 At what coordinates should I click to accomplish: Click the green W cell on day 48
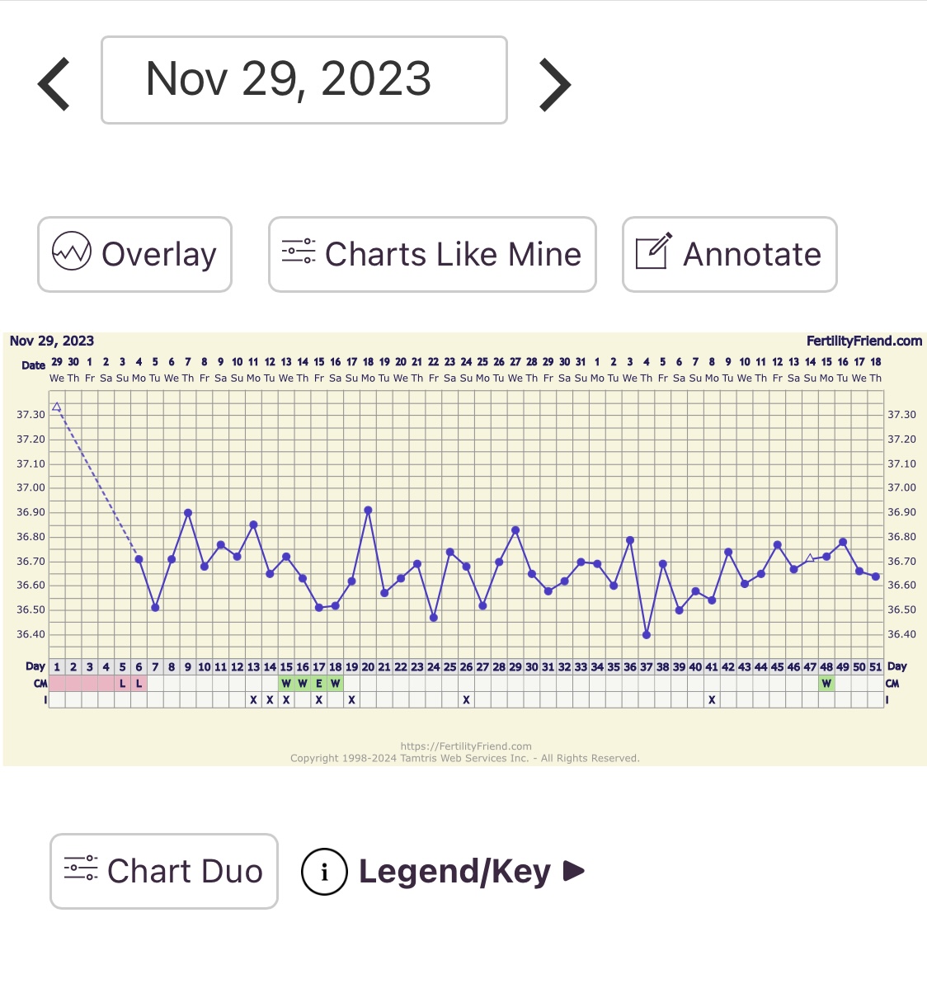point(826,684)
